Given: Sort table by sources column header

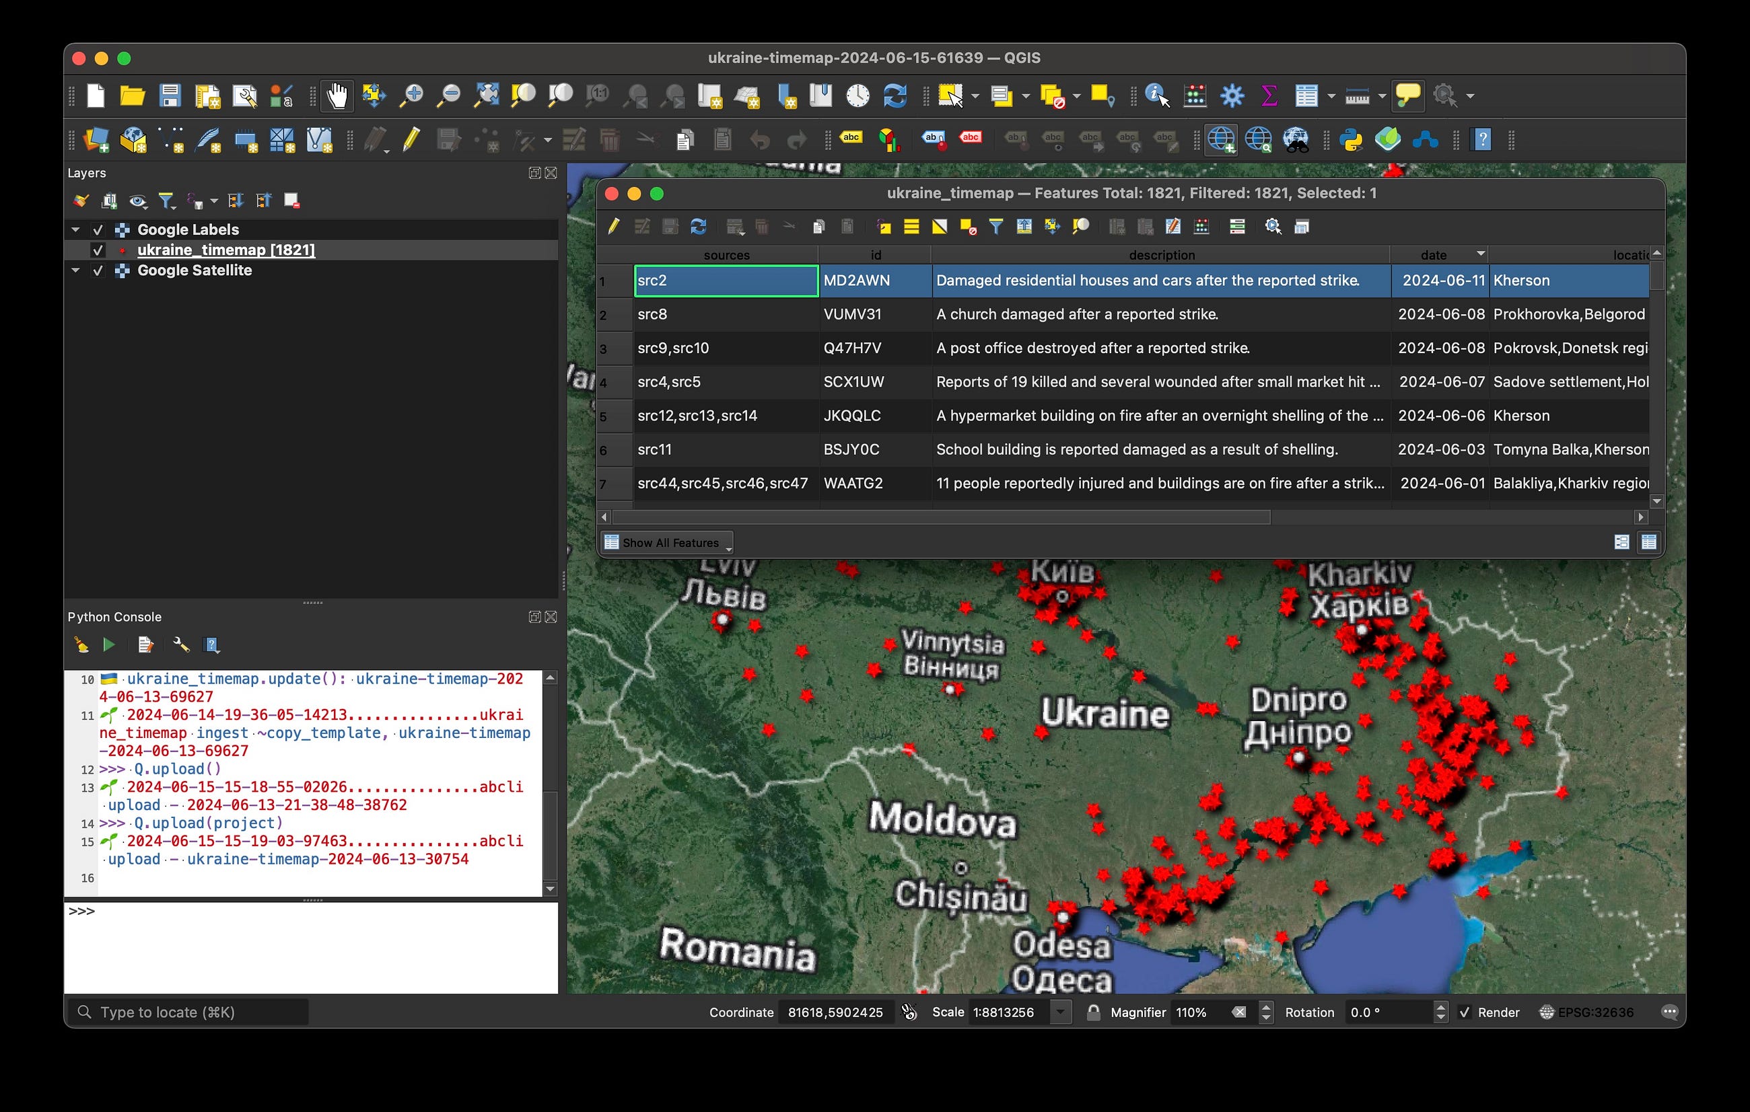Looking at the screenshot, I should 727,255.
